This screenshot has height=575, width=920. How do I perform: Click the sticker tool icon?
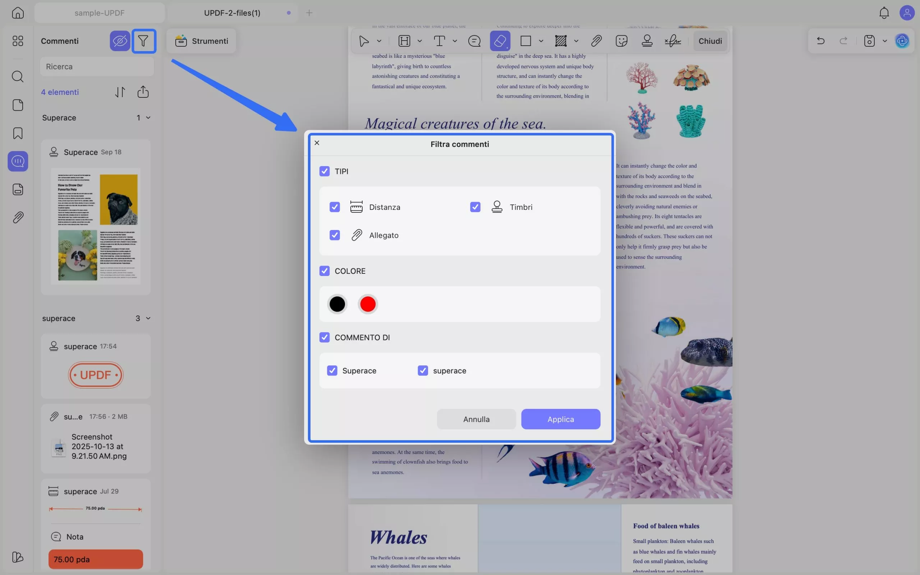click(621, 41)
